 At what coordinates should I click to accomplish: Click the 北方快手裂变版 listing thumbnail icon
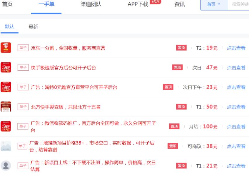pyautogui.click(x=6, y=107)
